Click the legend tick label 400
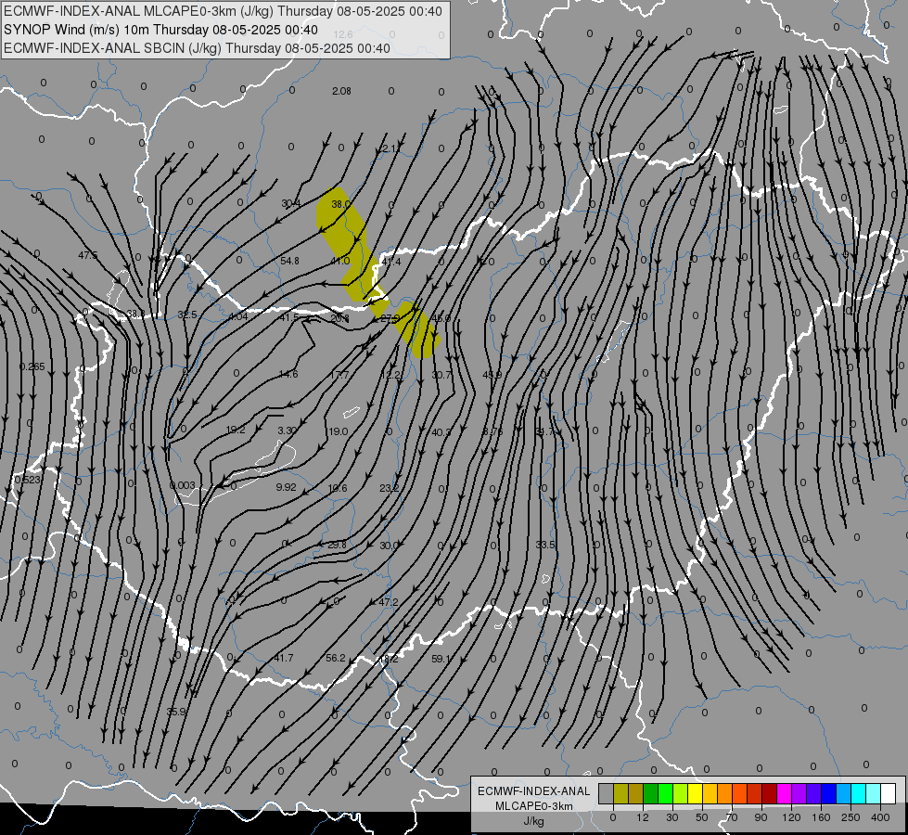 point(880,817)
